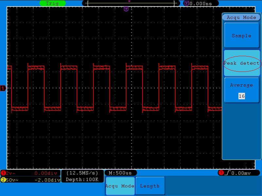Open the Acqu Mode bottom menu
262x196 pixels.
[x=120, y=186]
